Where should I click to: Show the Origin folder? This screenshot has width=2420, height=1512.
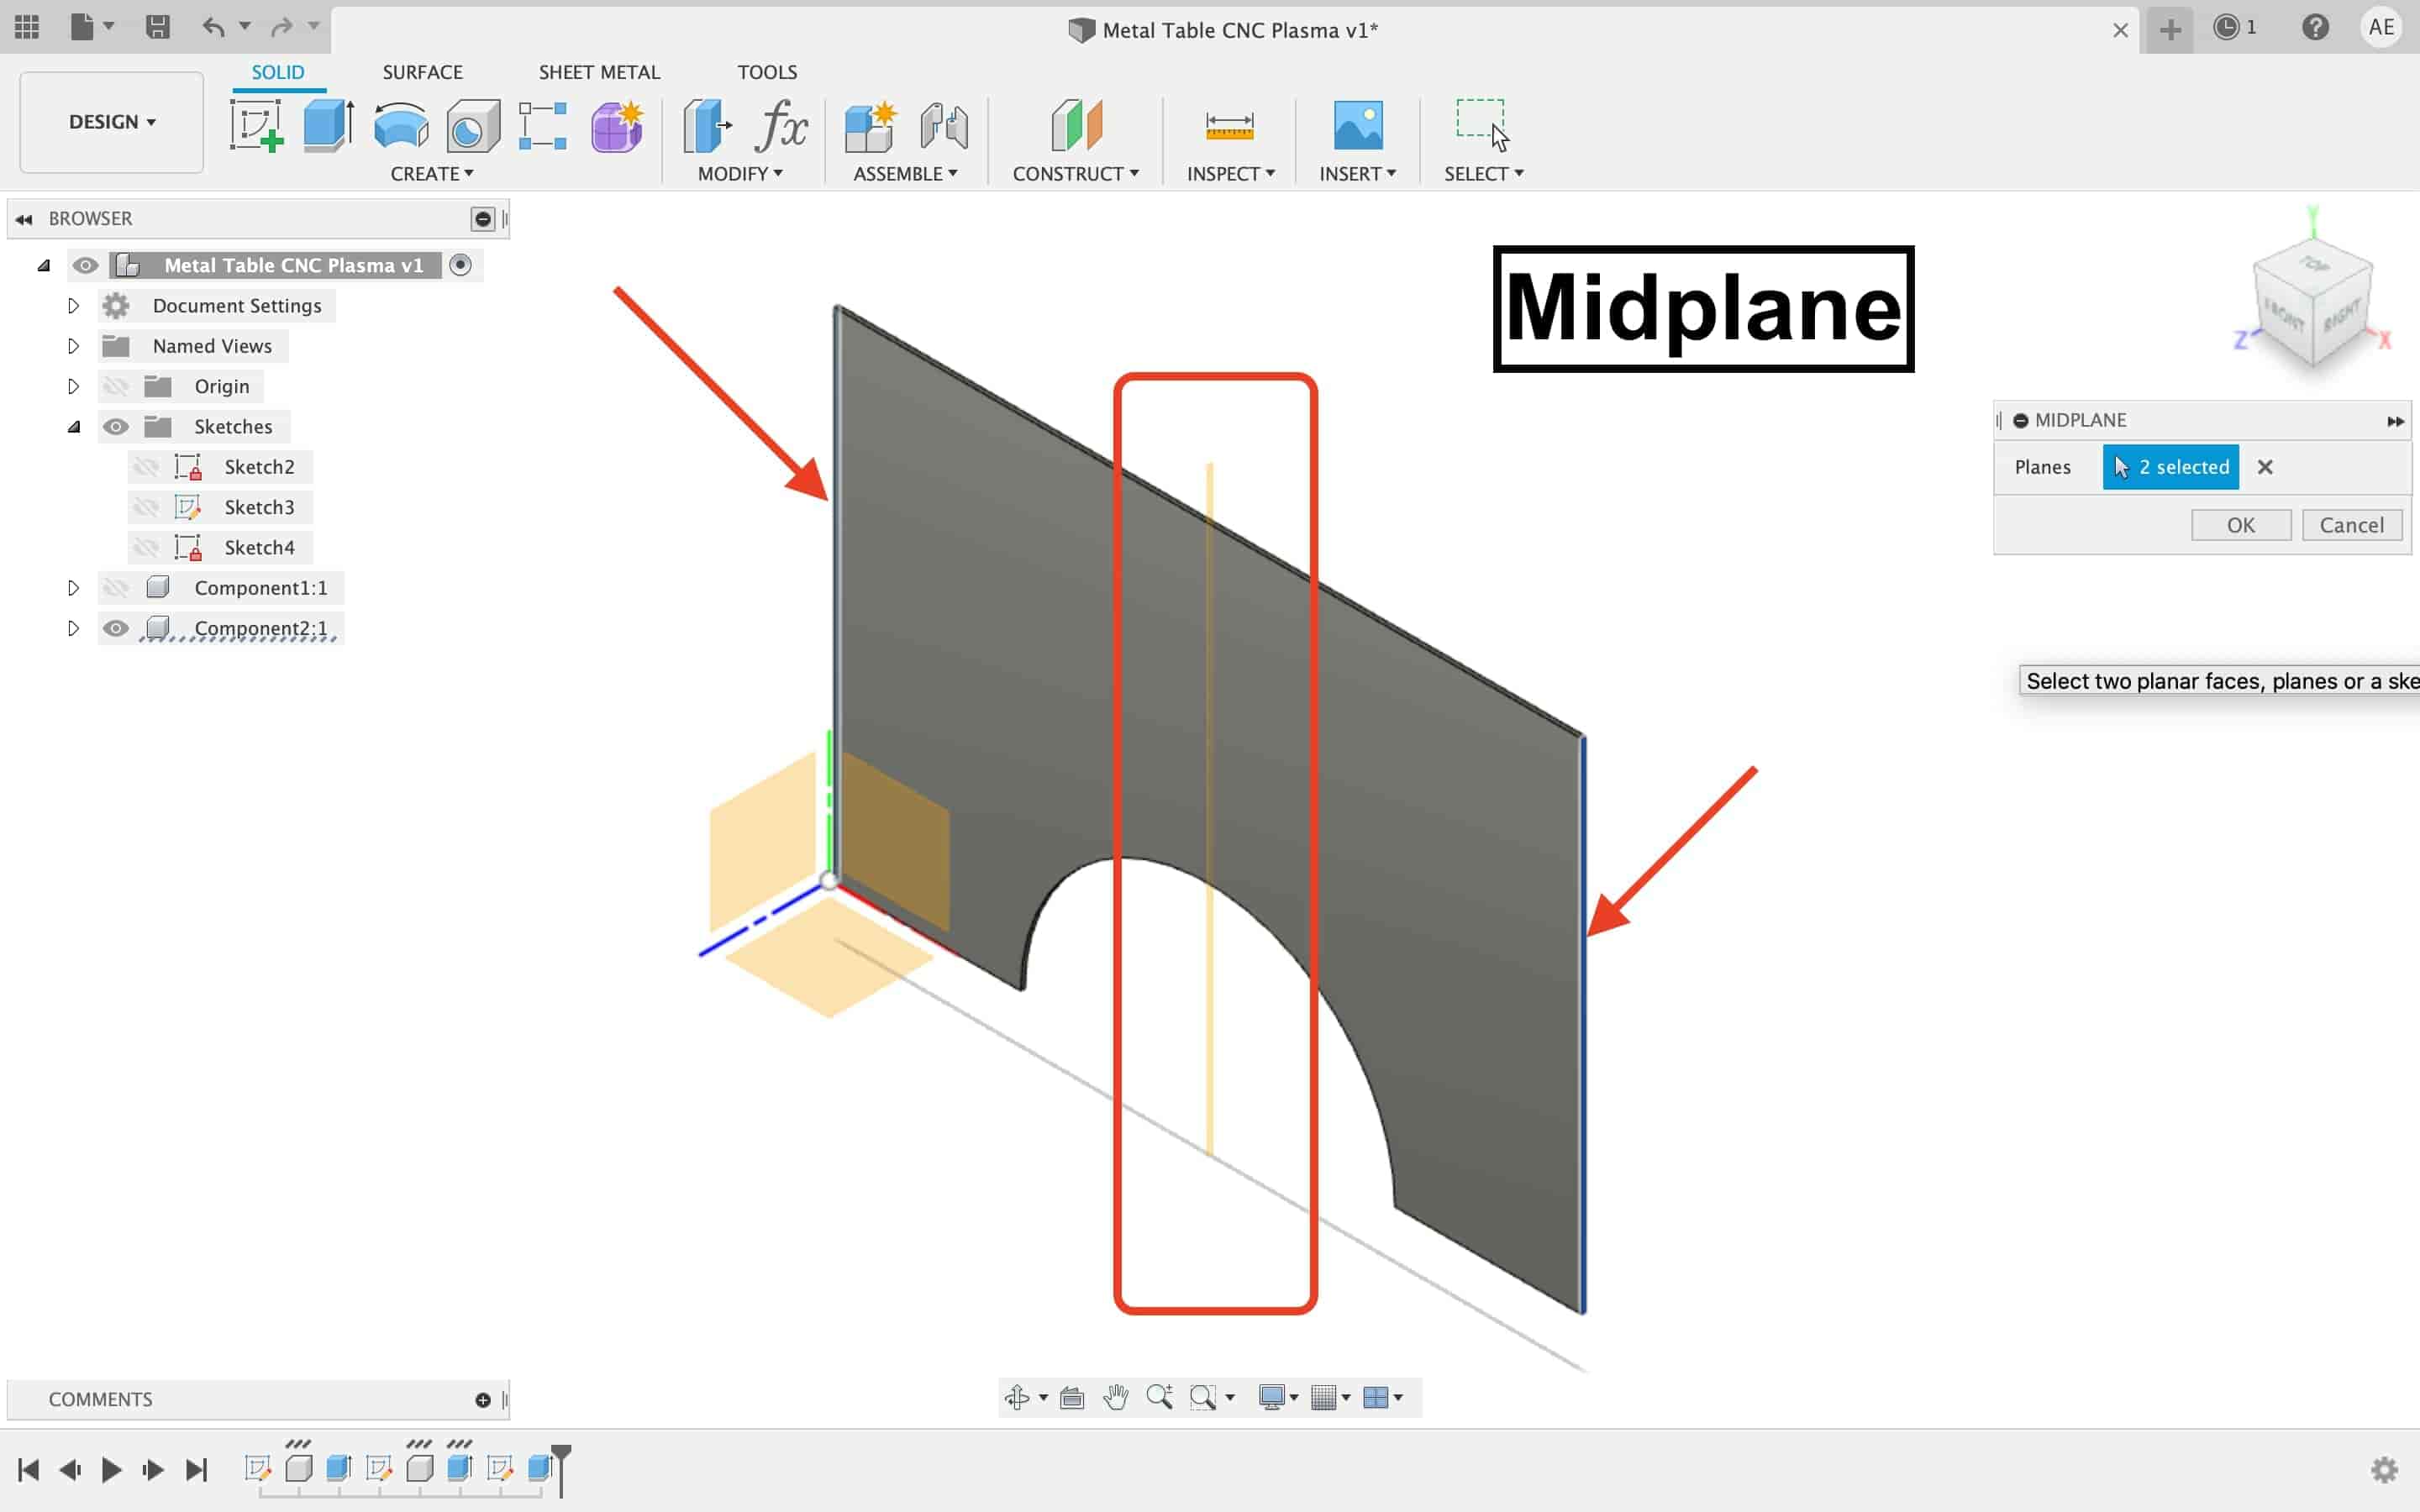click(116, 386)
